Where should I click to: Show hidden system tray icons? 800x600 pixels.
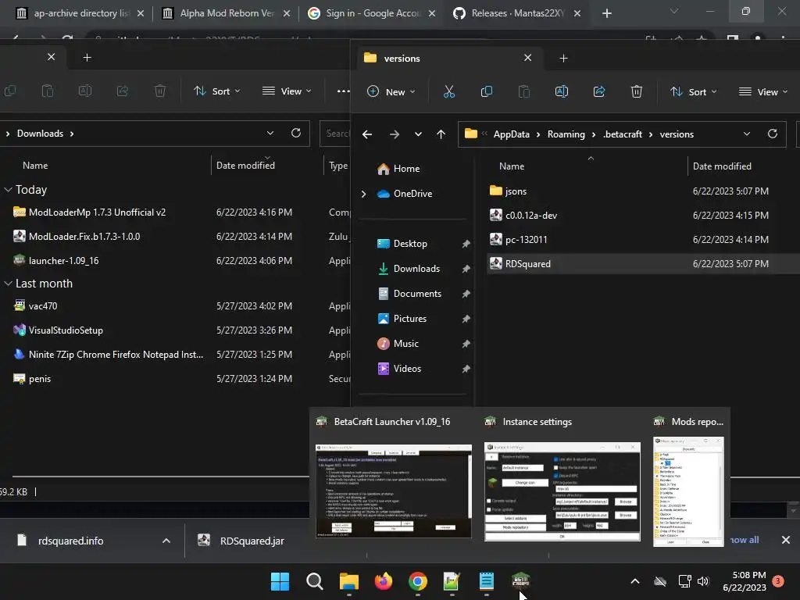635,581
